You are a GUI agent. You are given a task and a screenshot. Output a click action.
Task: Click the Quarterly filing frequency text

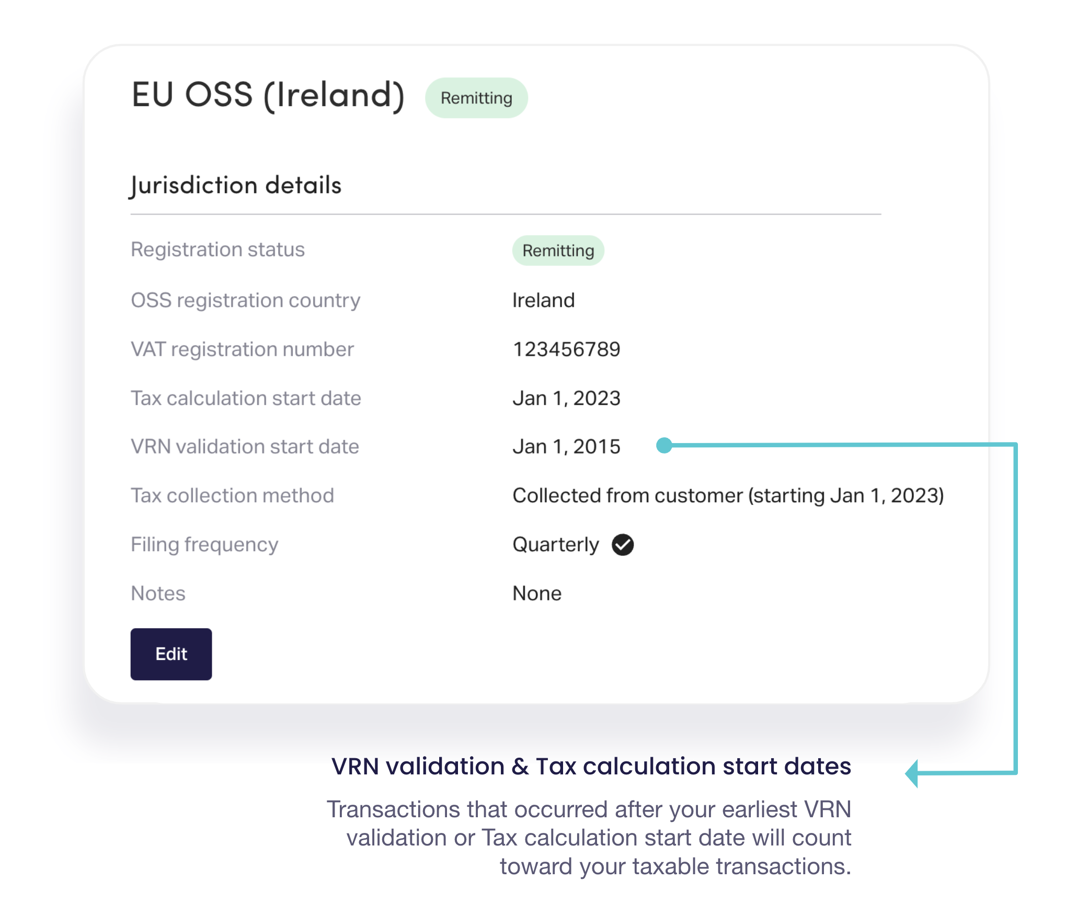[x=556, y=544]
